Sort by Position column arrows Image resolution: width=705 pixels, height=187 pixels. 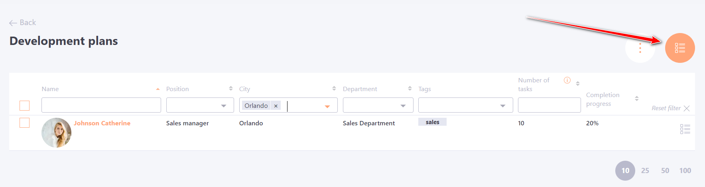click(x=230, y=88)
